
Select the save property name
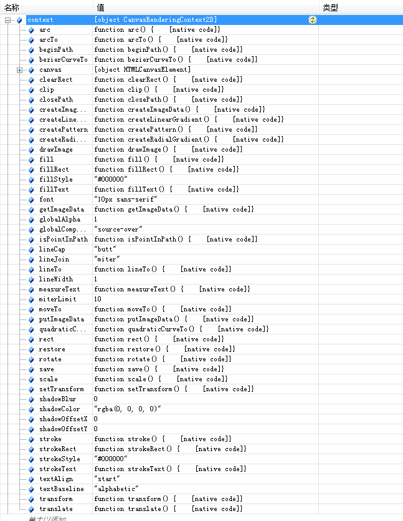(47, 369)
